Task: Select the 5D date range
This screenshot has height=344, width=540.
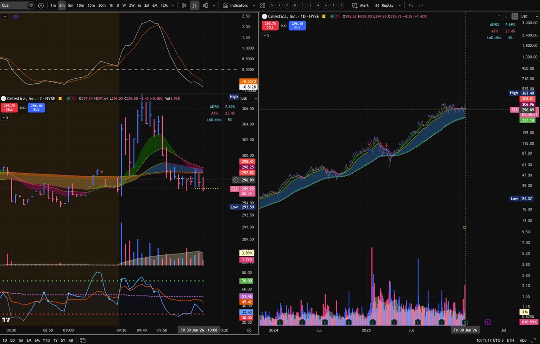Action: (x=13, y=340)
